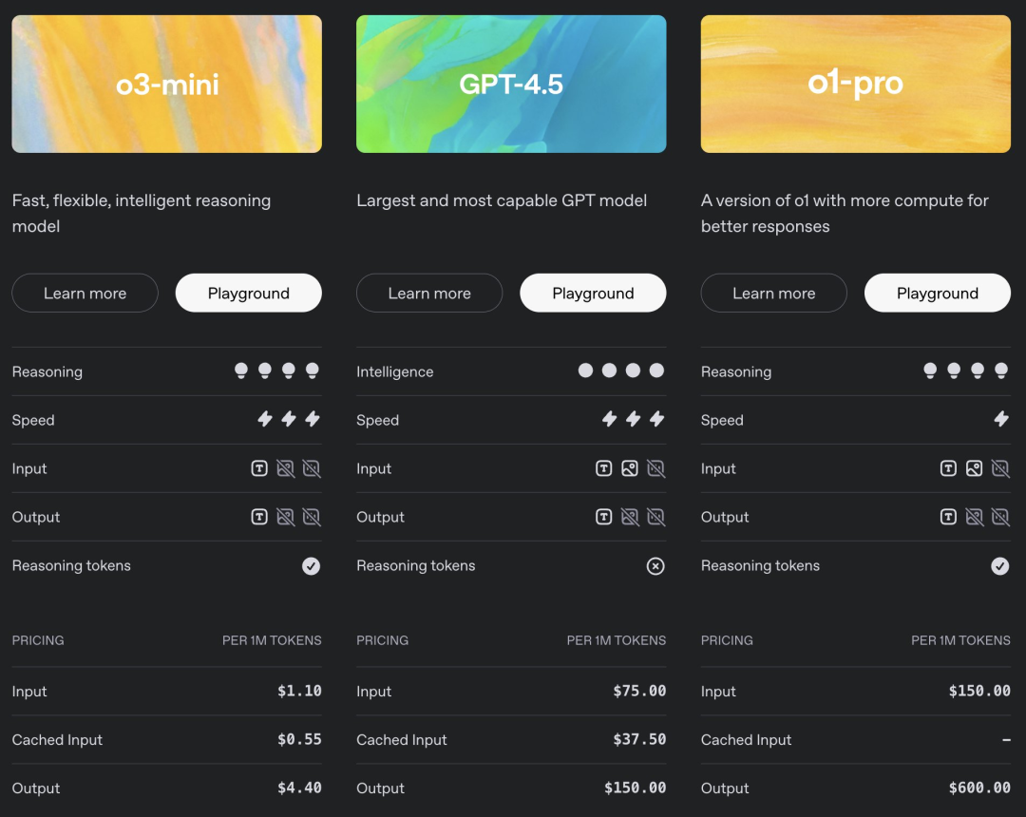Click 'Largest and most capable GPT model' text
The height and width of the screenshot is (817, 1026).
coord(502,200)
